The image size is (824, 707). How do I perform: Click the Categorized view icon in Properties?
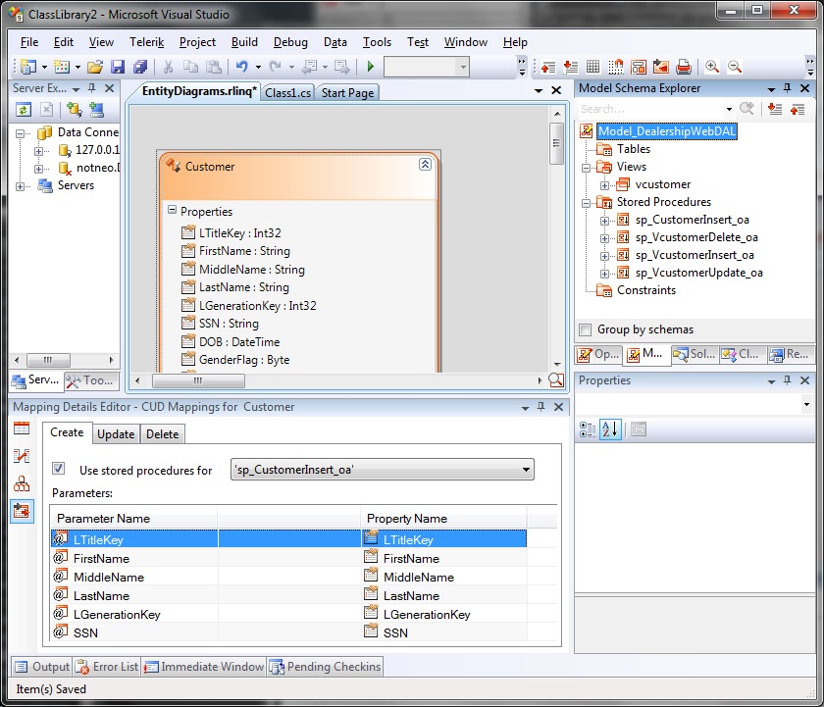(588, 429)
